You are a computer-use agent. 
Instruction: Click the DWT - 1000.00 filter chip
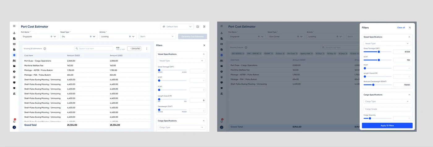(254, 54)
